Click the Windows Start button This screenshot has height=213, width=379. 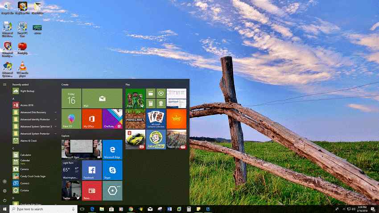pos(4,209)
